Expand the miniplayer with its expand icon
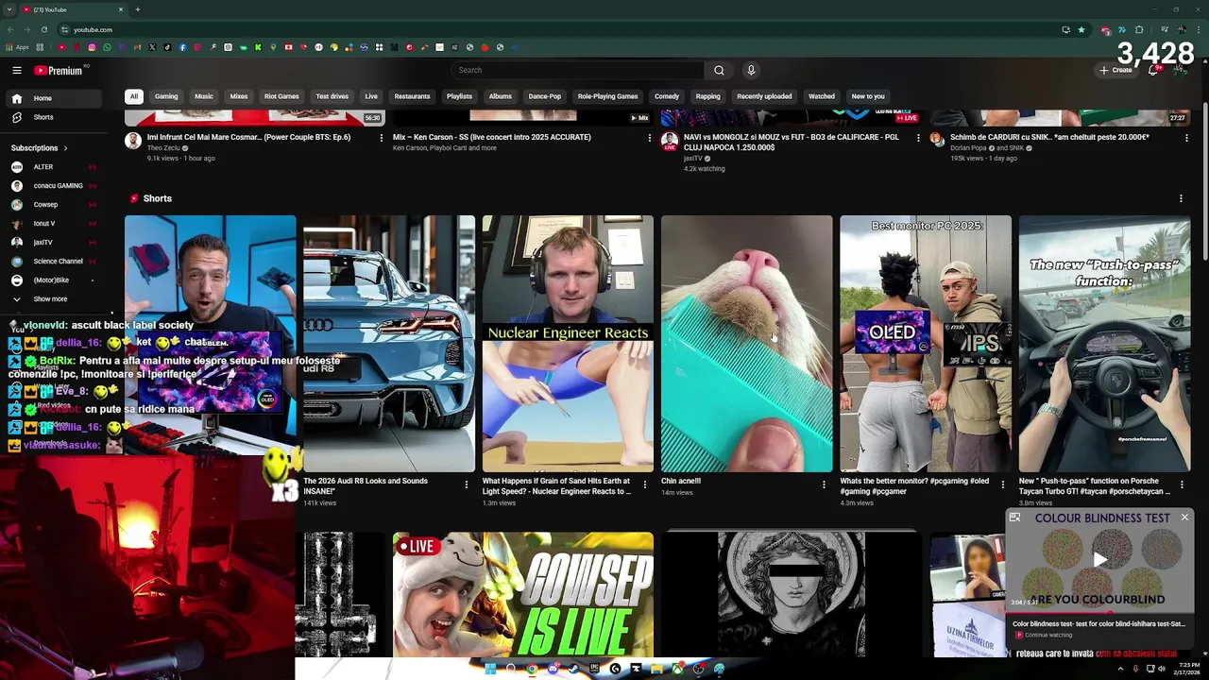Screen dimensions: 1209x680 tap(1014, 518)
